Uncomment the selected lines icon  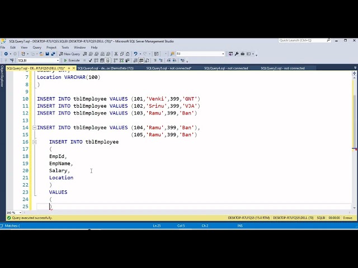coord(161,60)
